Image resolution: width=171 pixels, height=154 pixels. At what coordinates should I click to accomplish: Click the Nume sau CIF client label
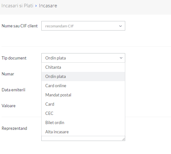tap(20, 26)
